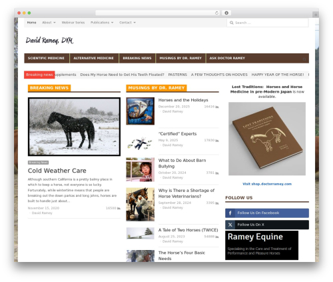Open the PASTERNS ticker headline

pyautogui.click(x=177, y=75)
